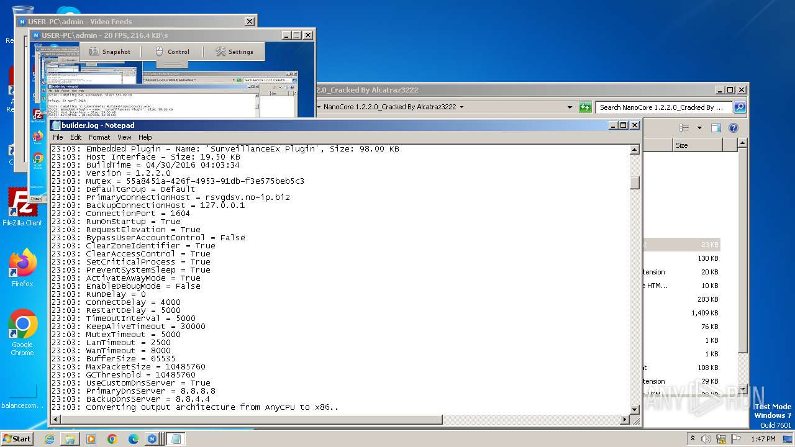The width and height of the screenshot is (795, 447).
Task: Open Windows Media Player from taskbar
Action: [91, 439]
